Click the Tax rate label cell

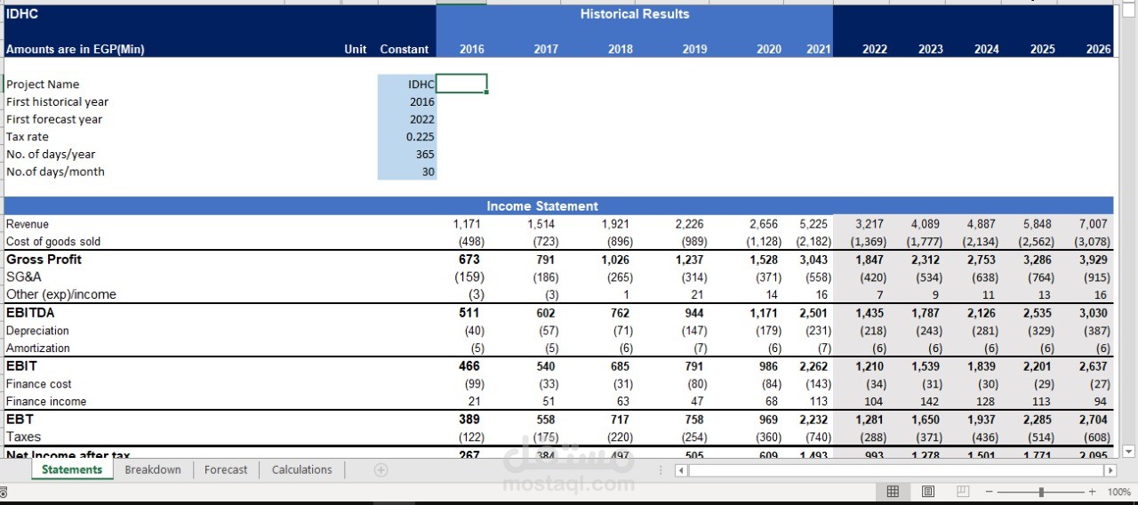[x=28, y=137]
